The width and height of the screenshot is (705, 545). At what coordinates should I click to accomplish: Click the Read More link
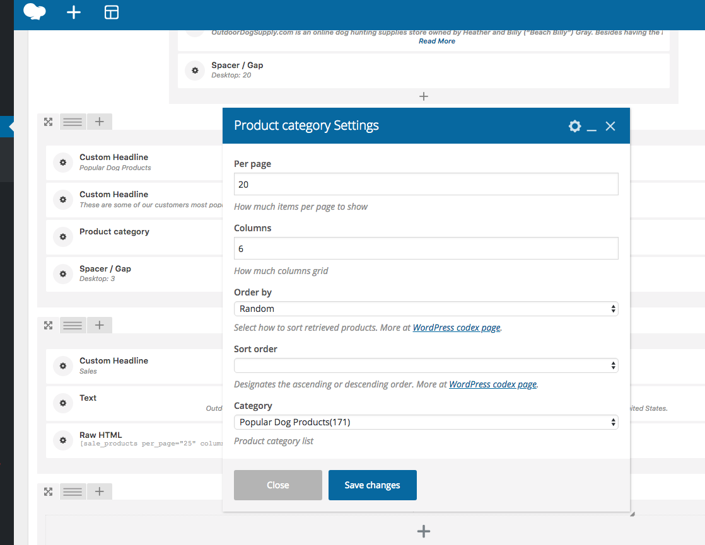tap(437, 41)
